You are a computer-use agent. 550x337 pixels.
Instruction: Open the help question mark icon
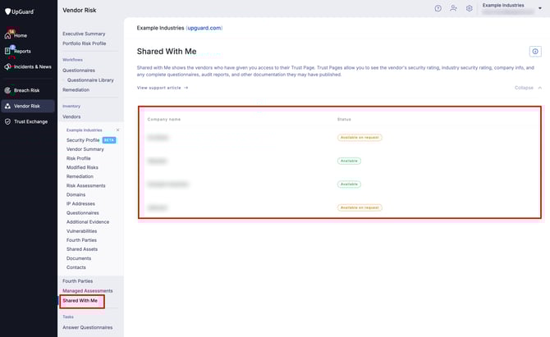pyautogui.click(x=438, y=8)
